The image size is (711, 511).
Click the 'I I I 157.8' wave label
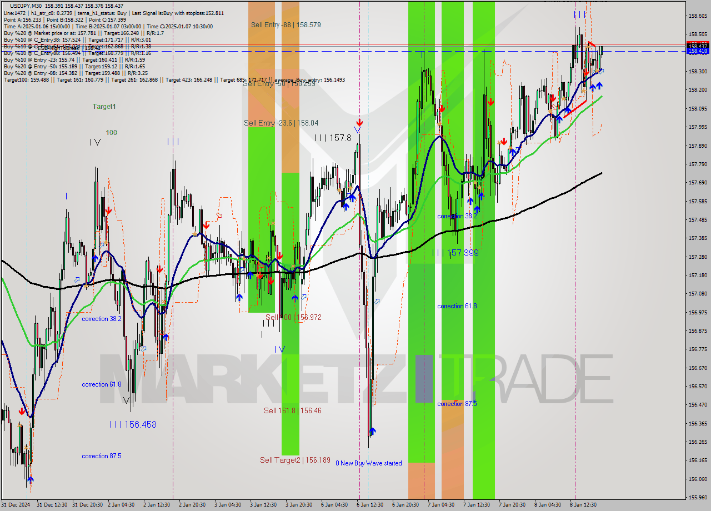pos(333,137)
